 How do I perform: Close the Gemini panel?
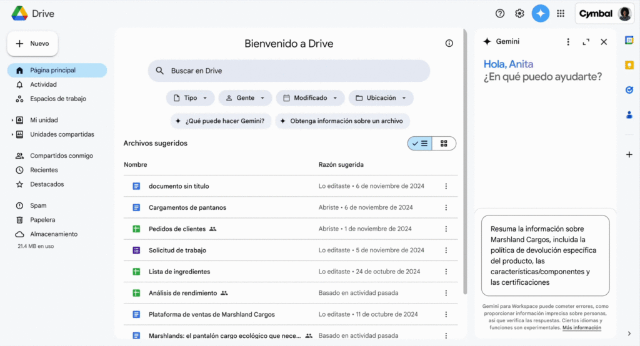coord(604,42)
